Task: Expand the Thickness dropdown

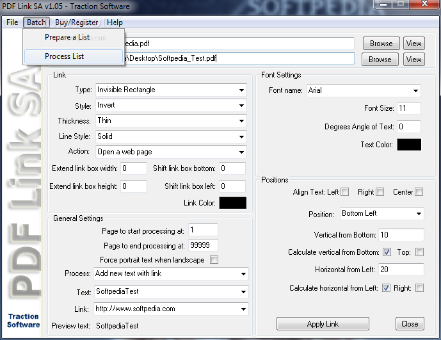Action: coord(241,121)
